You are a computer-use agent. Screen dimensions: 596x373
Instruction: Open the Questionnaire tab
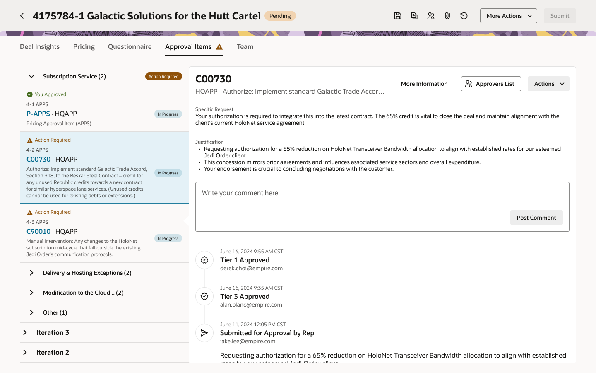click(x=130, y=47)
